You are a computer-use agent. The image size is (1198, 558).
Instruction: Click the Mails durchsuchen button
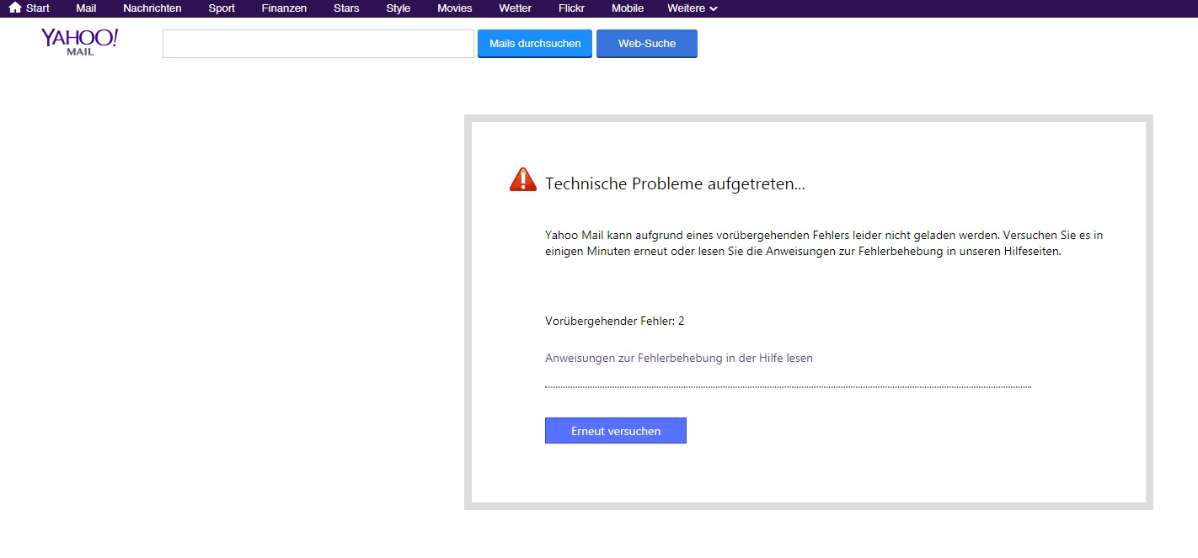[x=535, y=44]
